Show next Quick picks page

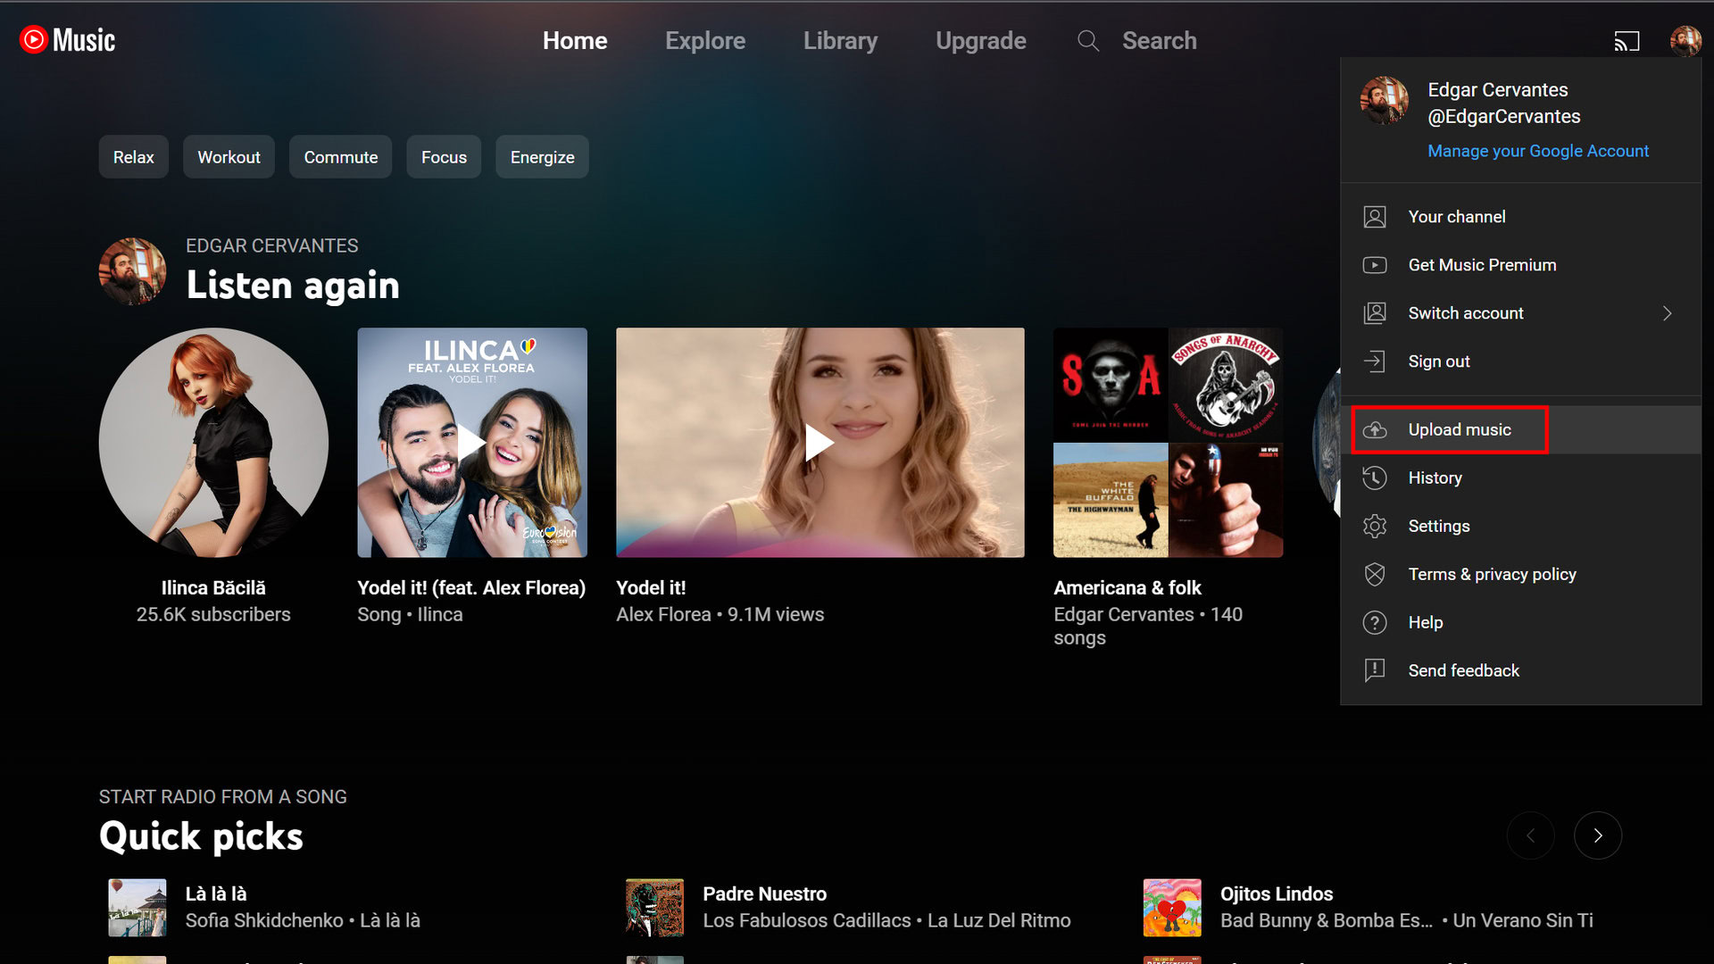[1597, 835]
